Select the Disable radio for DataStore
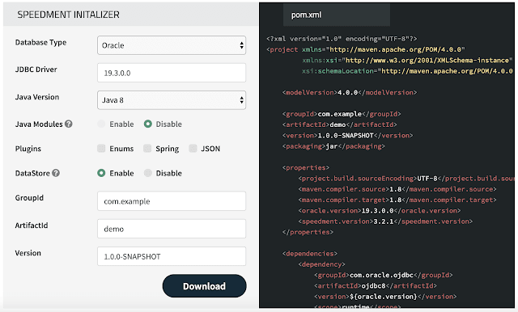518x312 pixels. coord(147,173)
